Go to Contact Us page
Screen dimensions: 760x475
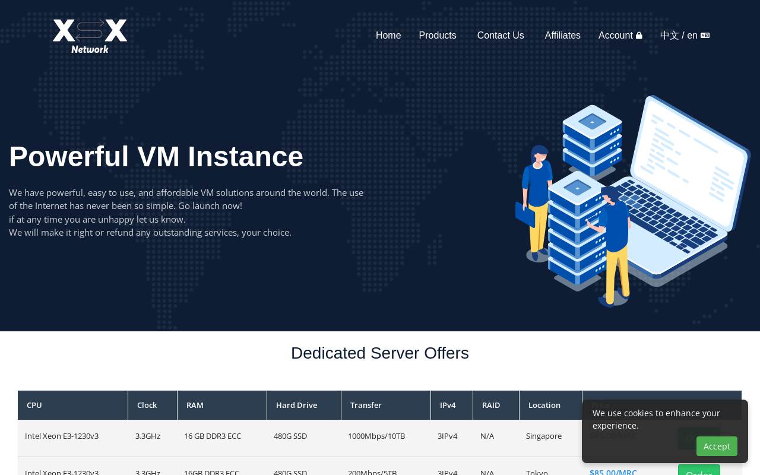point(501,36)
